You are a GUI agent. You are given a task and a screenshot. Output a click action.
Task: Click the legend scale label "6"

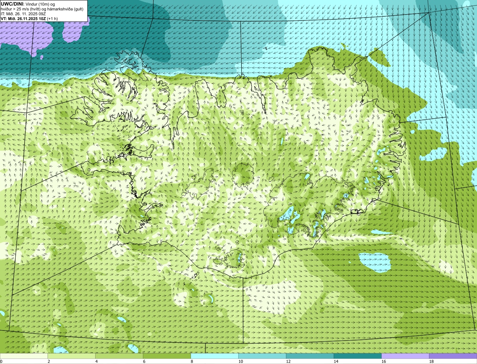coord(144,361)
